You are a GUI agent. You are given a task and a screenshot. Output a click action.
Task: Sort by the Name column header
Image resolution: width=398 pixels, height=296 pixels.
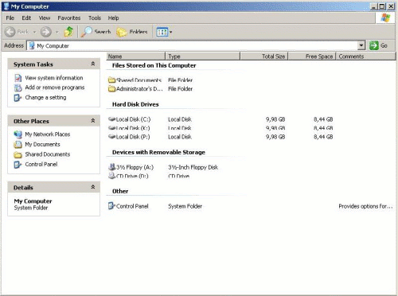(x=136, y=56)
